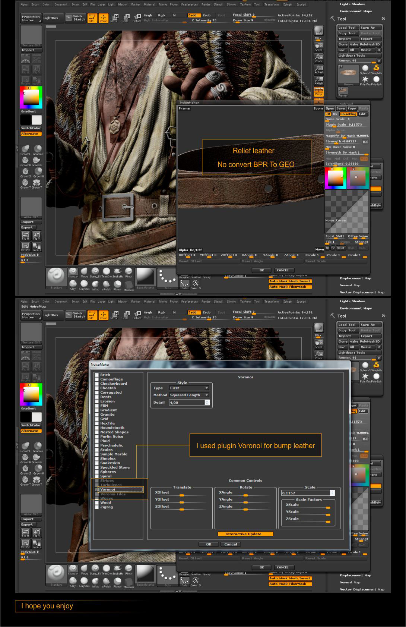406x627 pixels.
Task: Open BasicMaterial sphere in upper ZBrush window
Action: click(145, 278)
